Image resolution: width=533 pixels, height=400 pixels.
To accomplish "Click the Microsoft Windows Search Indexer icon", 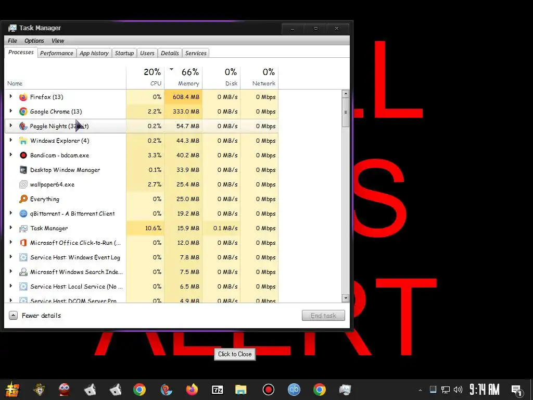I will pos(23,272).
